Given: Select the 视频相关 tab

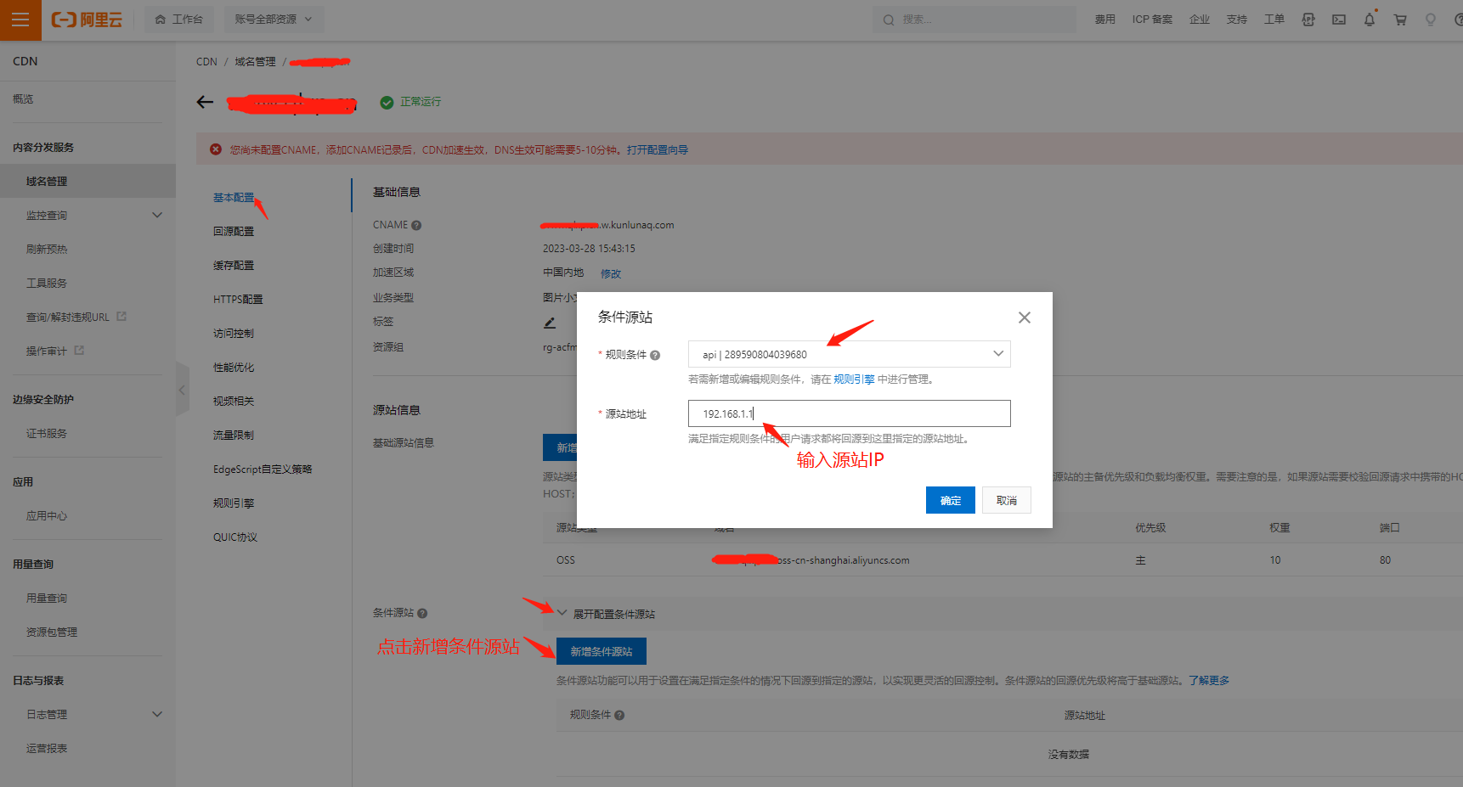Looking at the screenshot, I should pyautogui.click(x=234, y=402).
